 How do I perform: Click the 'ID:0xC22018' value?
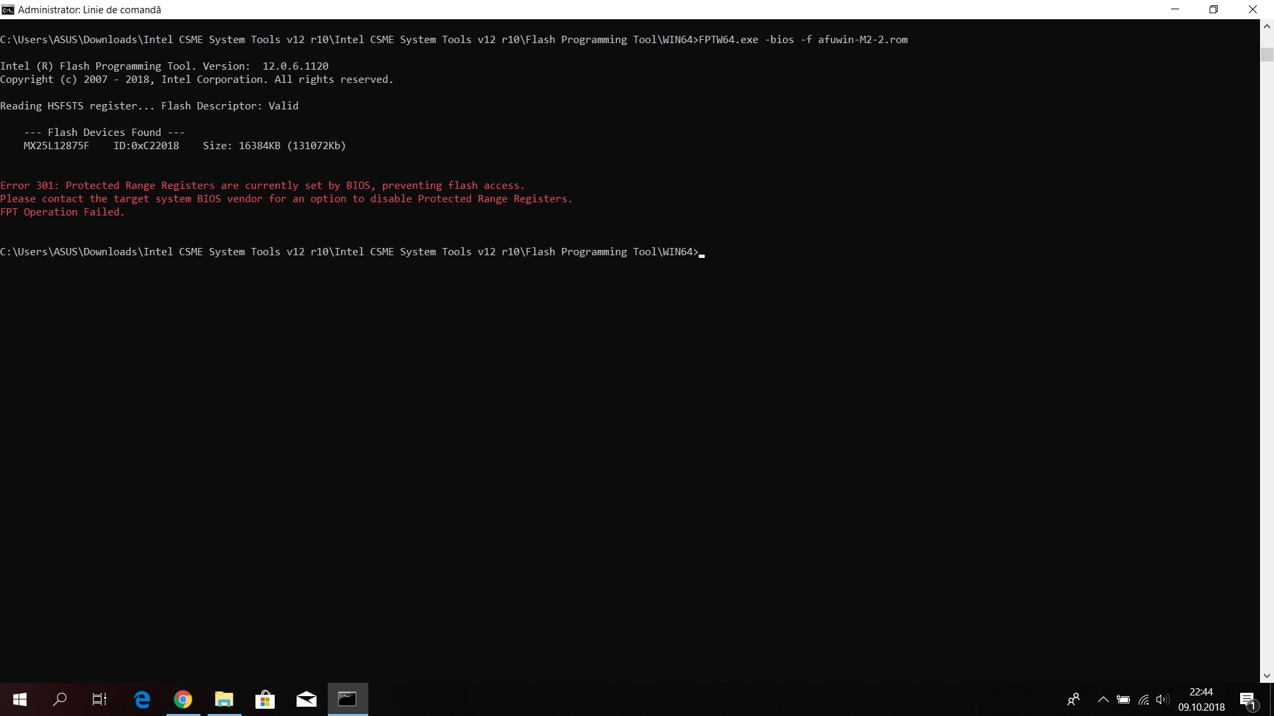[x=146, y=146]
